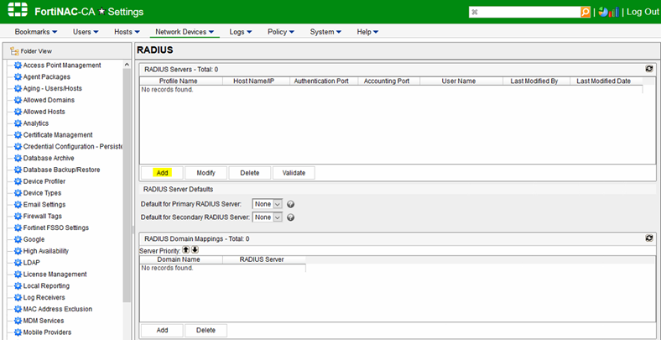Click gear icon beside LDAP
This screenshot has width=661, height=340.
18,263
